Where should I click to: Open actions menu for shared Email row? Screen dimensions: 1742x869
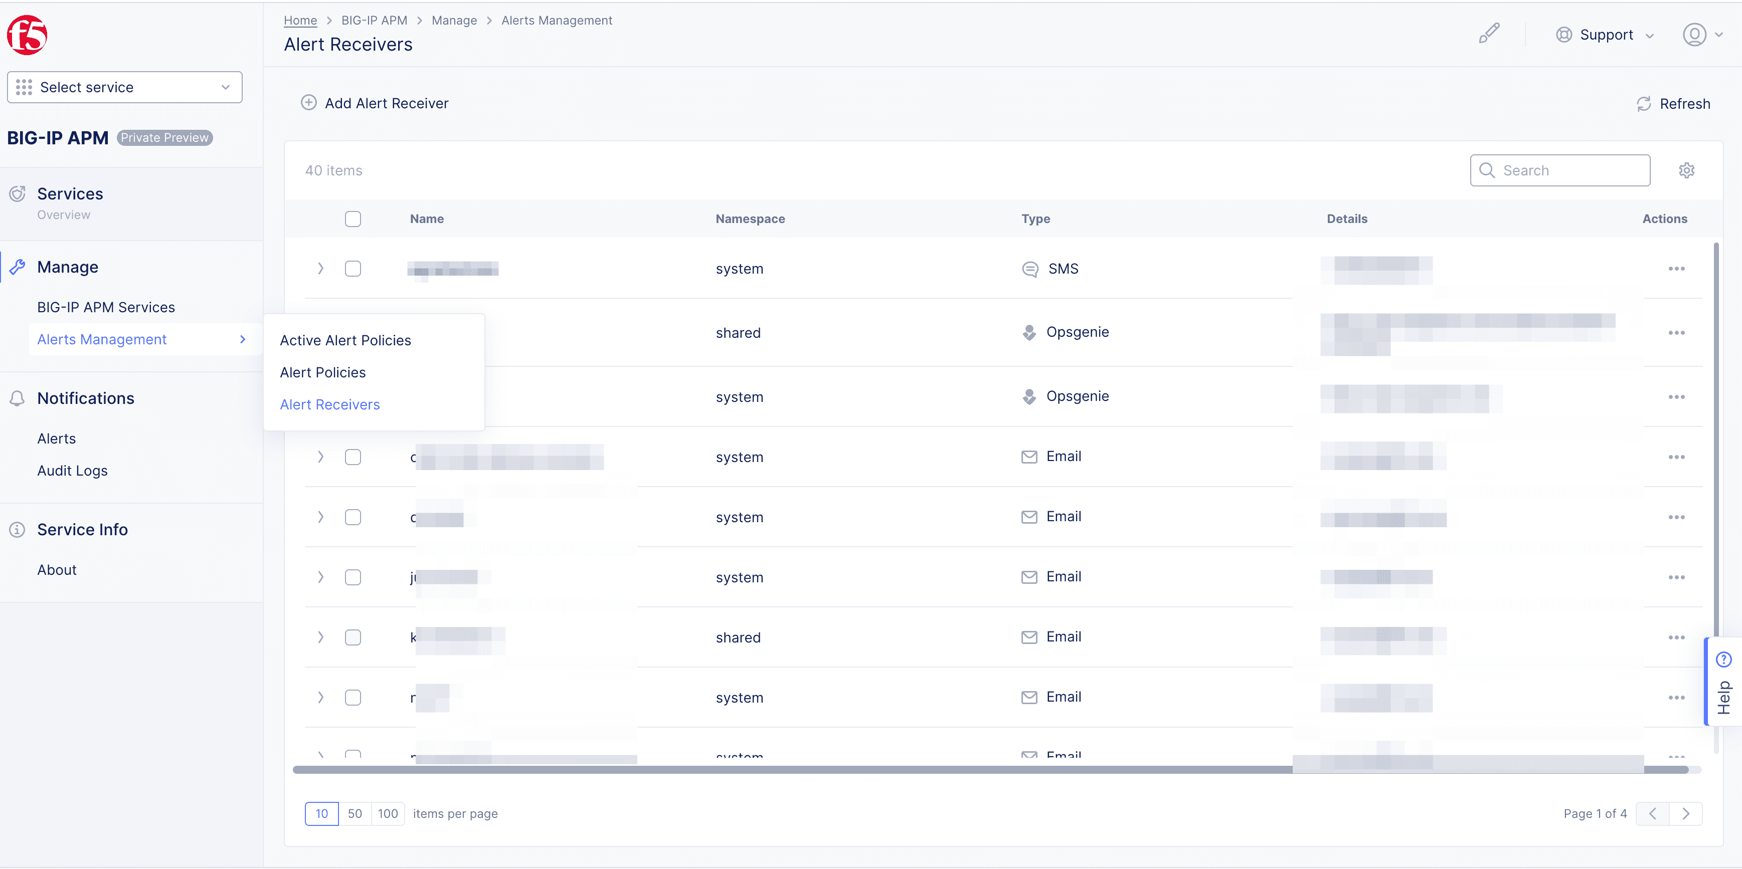[x=1676, y=638]
